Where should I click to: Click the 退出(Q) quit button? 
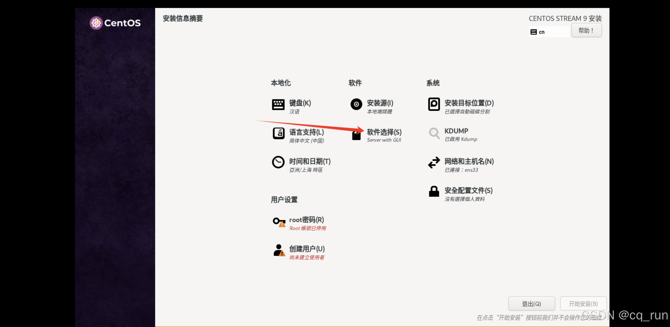[532, 304]
